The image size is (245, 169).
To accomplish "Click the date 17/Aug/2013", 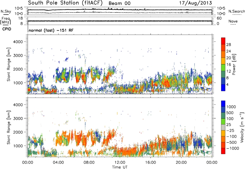I will click(195, 3).
